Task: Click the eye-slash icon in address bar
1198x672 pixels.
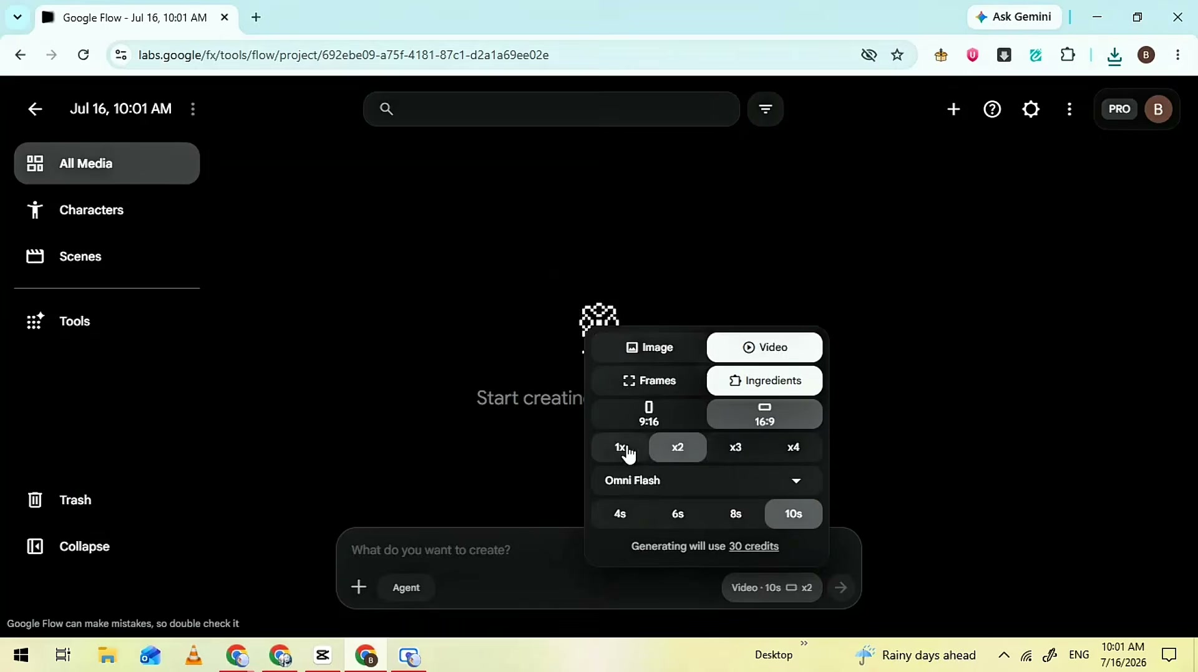Action: [x=869, y=55]
